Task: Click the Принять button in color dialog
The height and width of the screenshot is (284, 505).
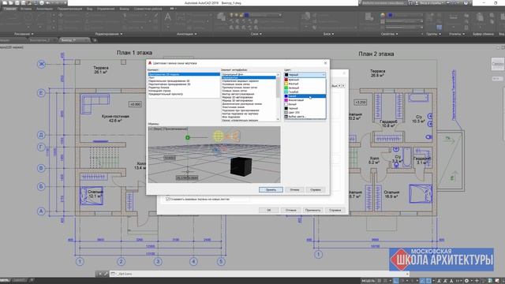Action: [271, 189]
